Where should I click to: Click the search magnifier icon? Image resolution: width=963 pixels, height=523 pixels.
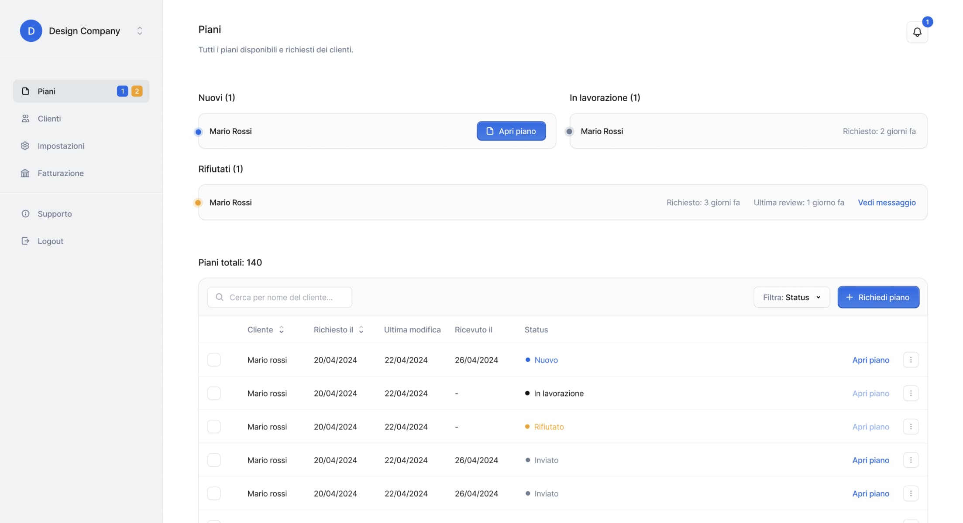coord(220,297)
